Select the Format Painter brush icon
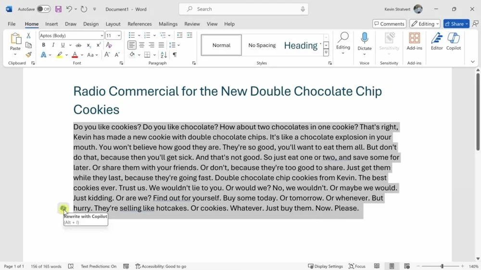The image size is (481, 270). [x=29, y=55]
